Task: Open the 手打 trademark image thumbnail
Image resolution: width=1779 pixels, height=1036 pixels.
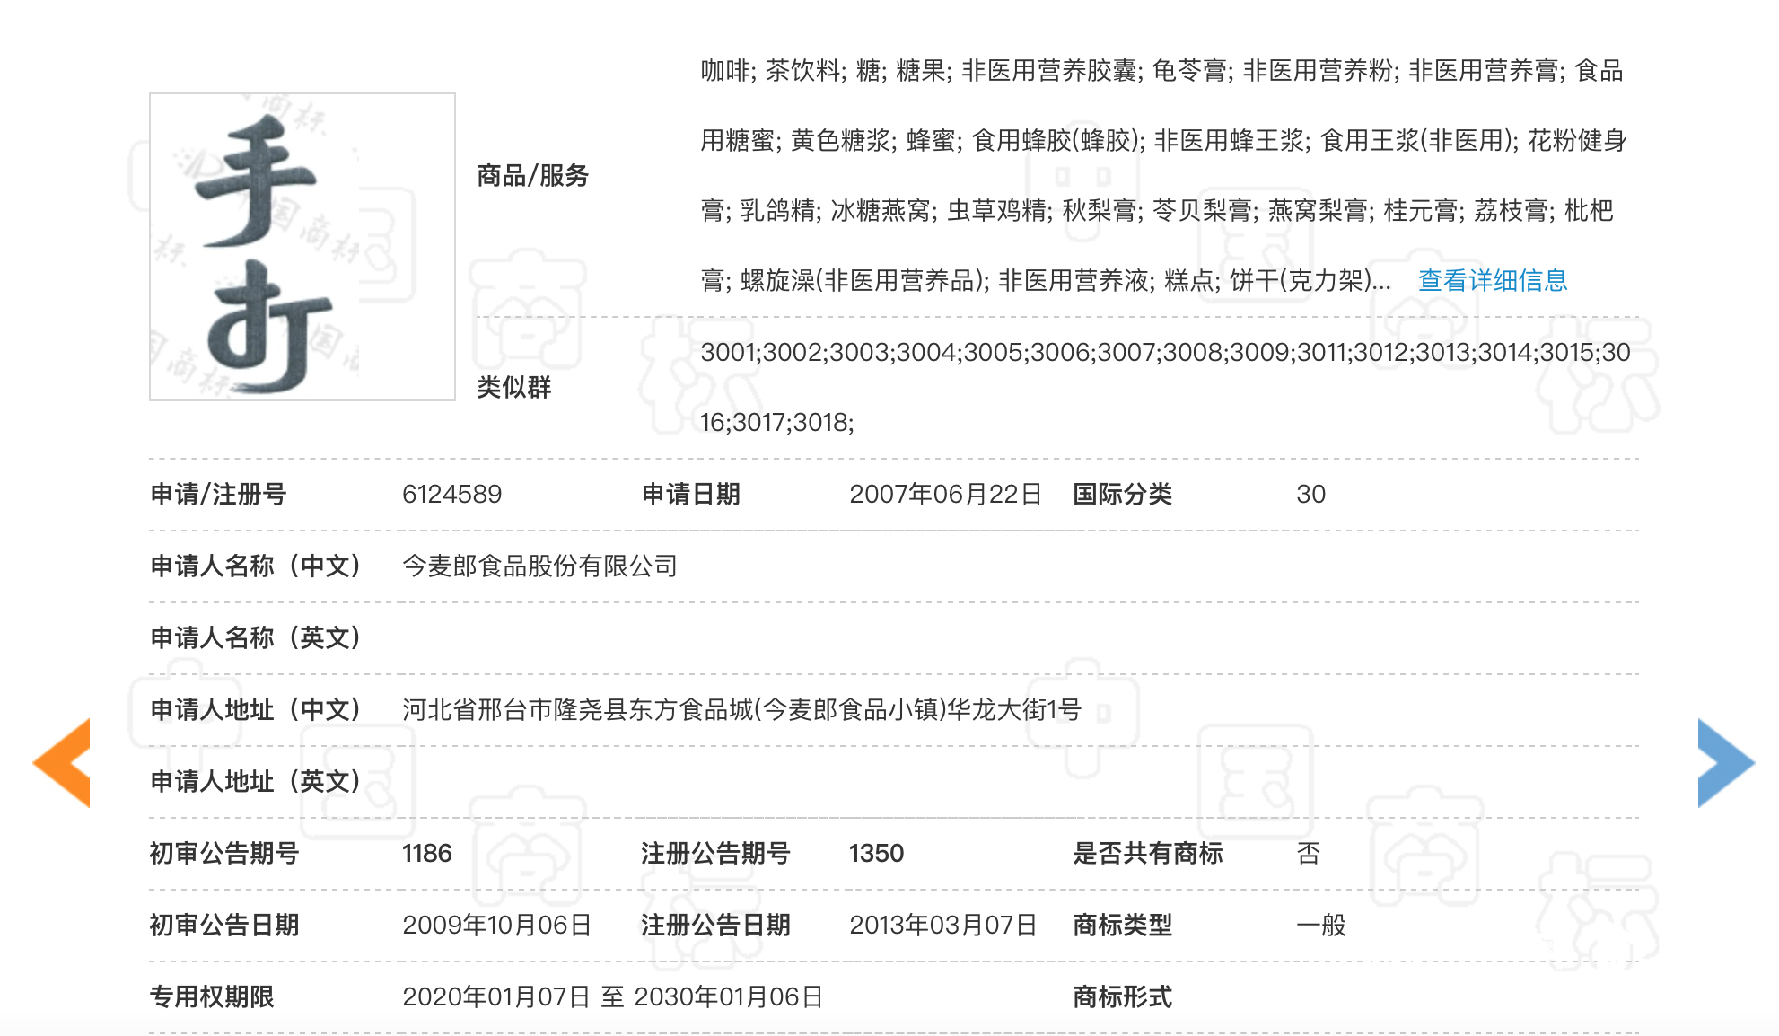Action: (x=301, y=247)
